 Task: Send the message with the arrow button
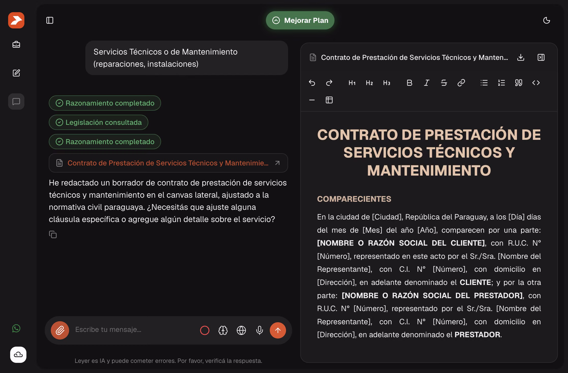click(278, 330)
